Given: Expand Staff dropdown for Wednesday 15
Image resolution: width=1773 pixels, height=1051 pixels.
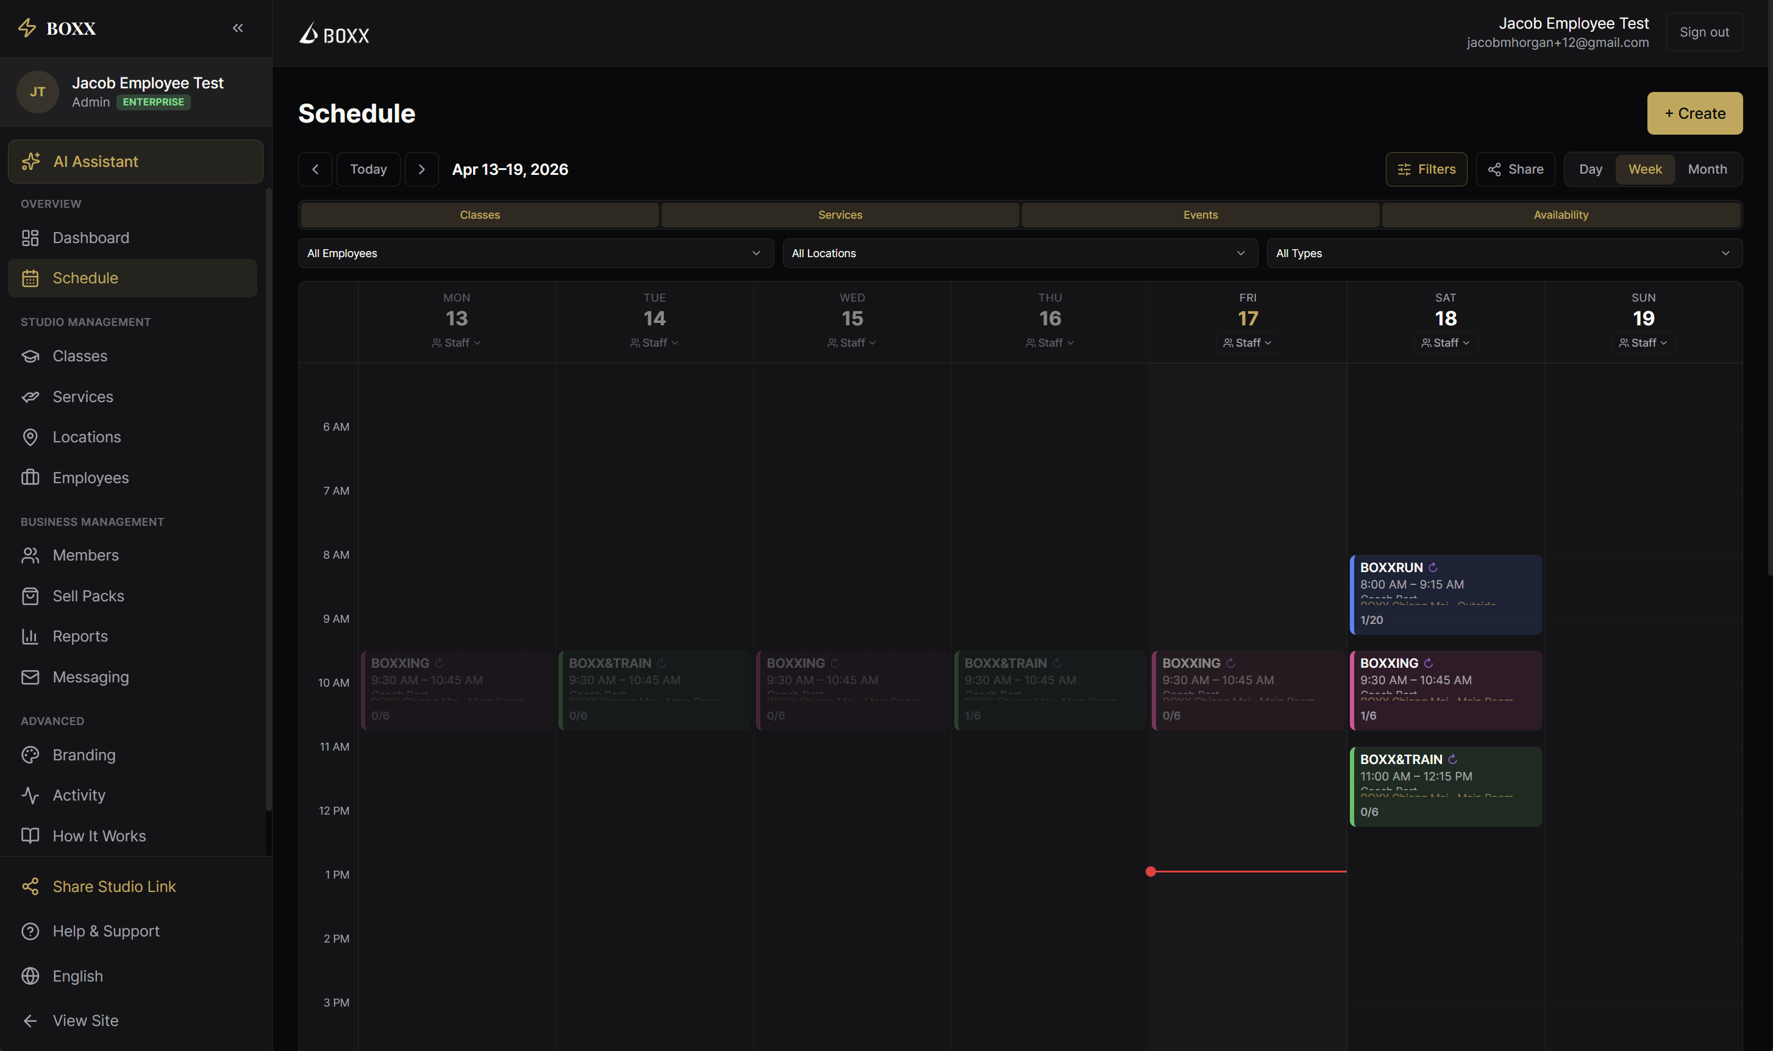Looking at the screenshot, I should point(852,343).
